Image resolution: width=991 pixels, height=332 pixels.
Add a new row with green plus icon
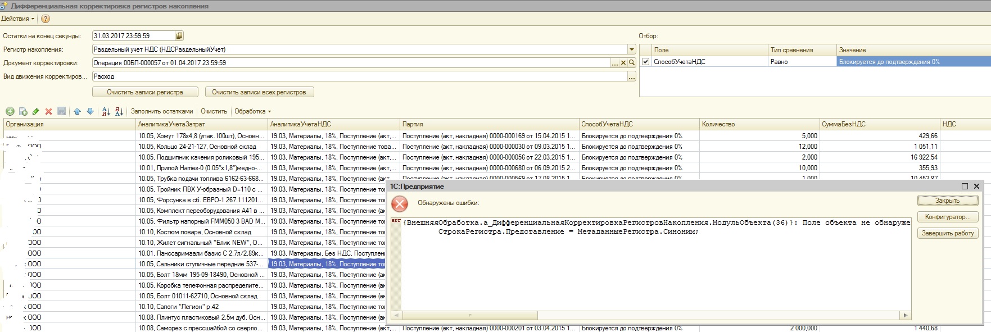10,111
